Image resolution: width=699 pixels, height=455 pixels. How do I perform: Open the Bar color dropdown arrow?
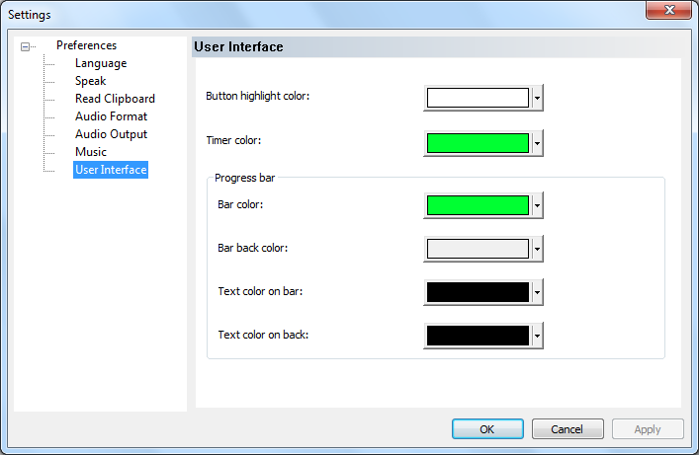[x=537, y=205]
